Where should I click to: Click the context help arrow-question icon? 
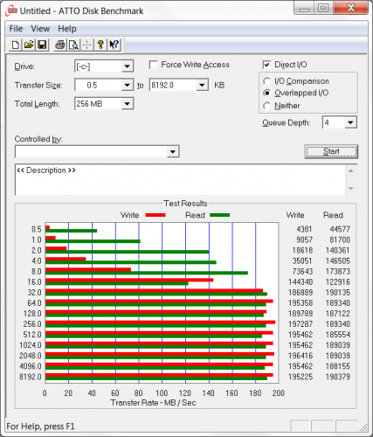click(x=114, y=45)
